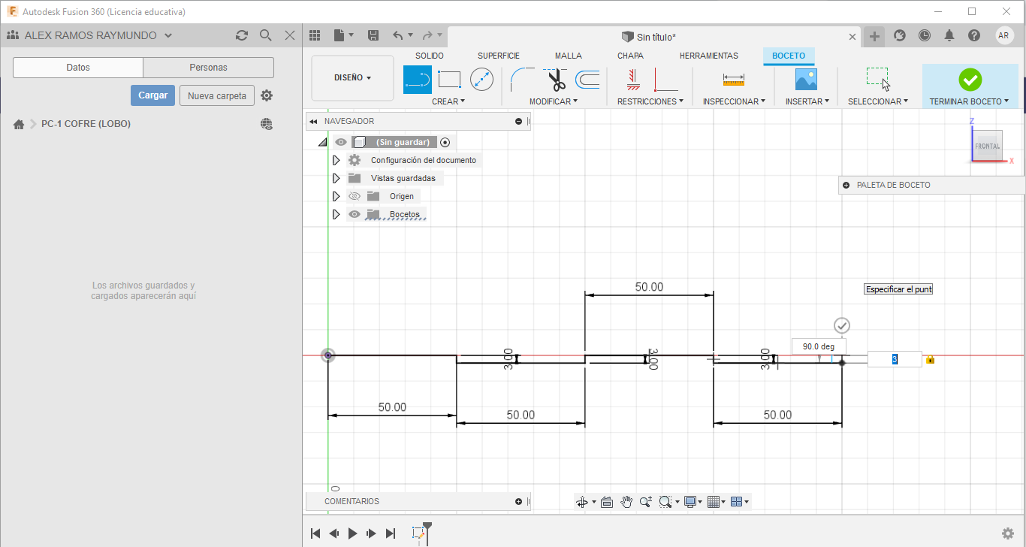Click the Look At icon
Viewport: 1026px width, 547px height.
(x=607, y=502)
